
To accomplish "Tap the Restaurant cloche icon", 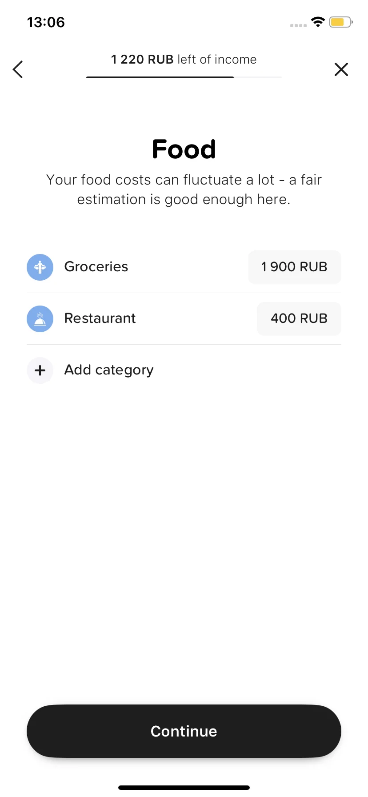I will (40, 319).
